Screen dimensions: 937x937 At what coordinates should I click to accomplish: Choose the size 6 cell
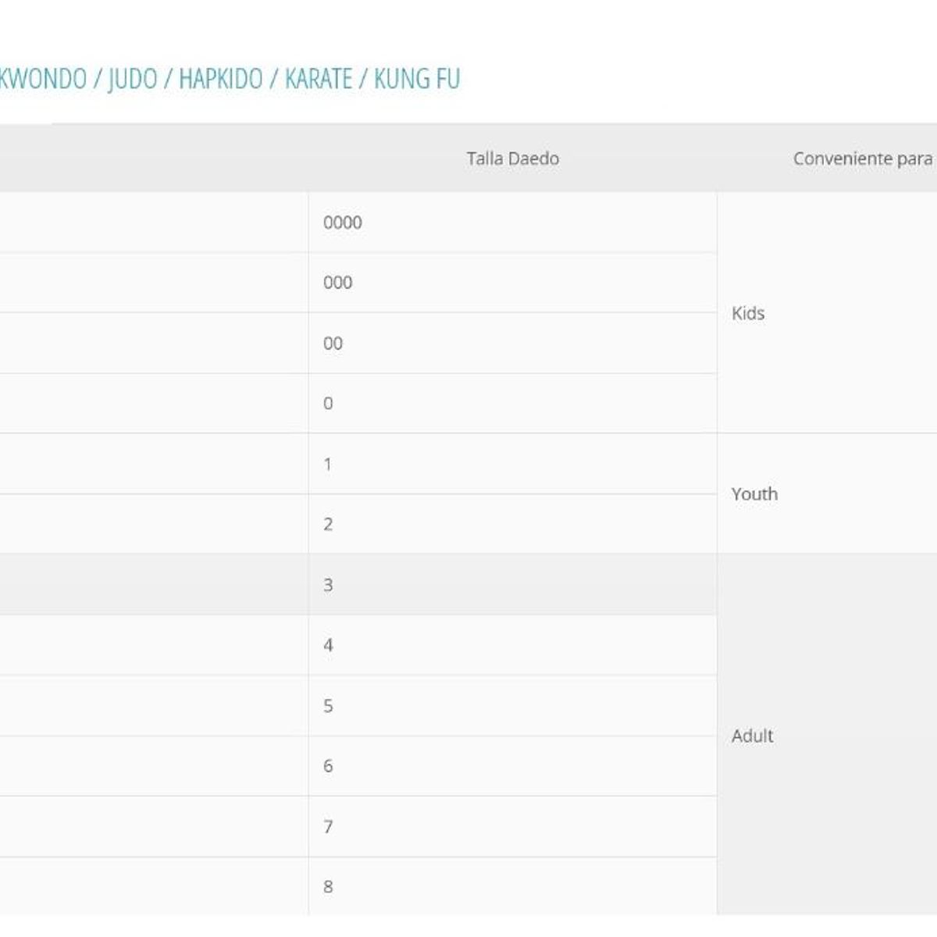tap(328, 766)
